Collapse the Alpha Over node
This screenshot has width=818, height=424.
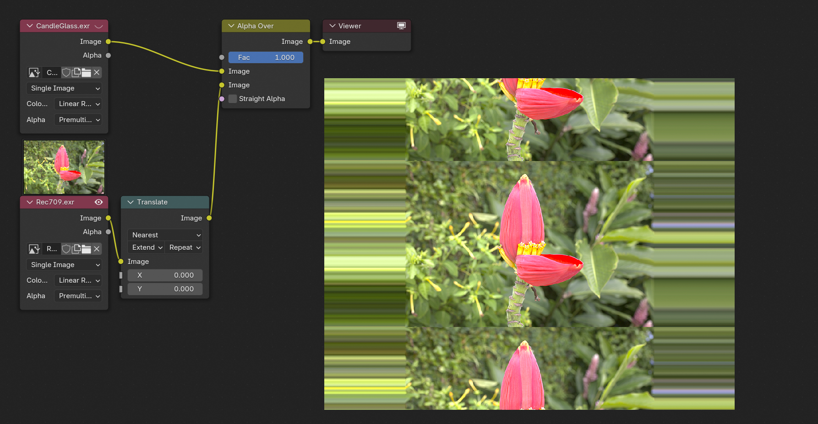pos(231,26)
